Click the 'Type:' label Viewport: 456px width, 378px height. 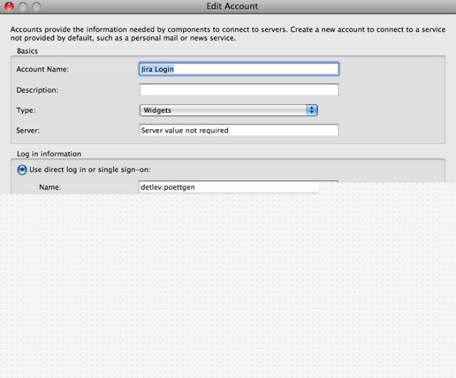point(26,111)
